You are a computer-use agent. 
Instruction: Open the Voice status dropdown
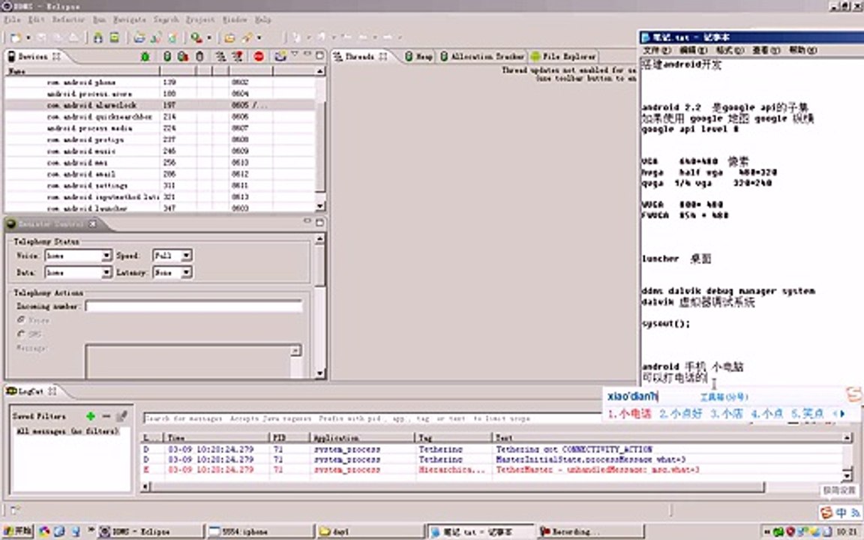point(106,256)
